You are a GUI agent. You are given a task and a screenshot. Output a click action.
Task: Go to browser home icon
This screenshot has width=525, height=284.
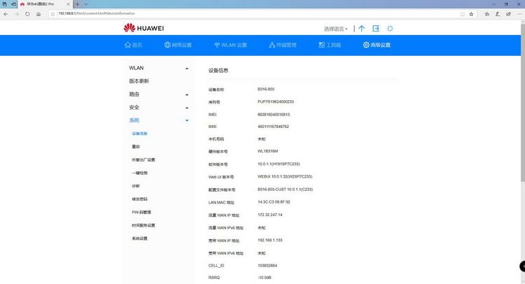coord(38,14)
